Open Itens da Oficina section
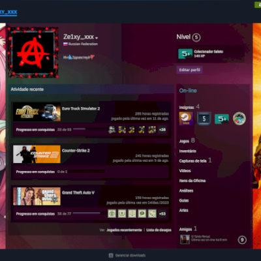261x261 pixels. (192, 181)
